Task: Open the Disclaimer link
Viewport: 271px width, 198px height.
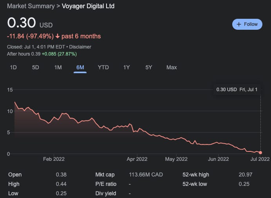Action: pos(80,47)
